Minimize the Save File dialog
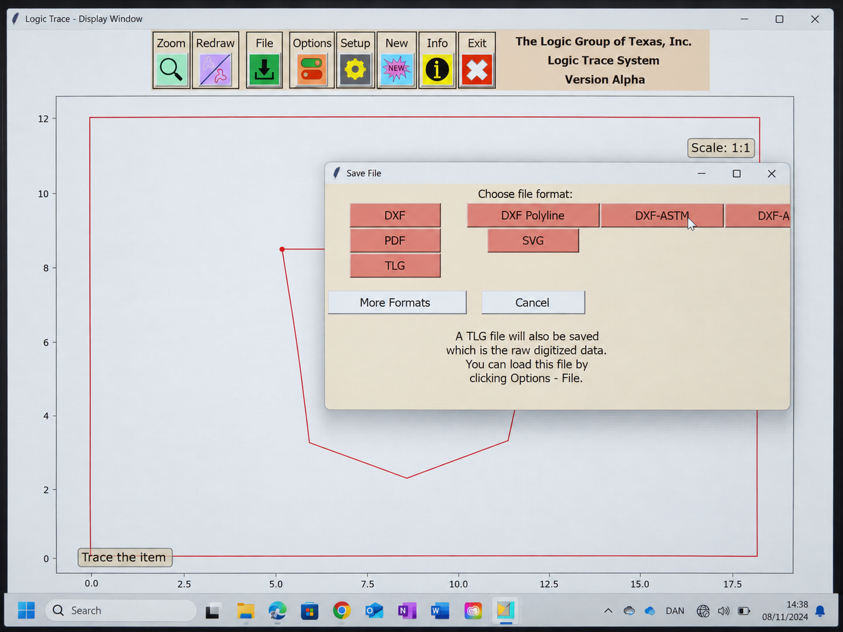Viewport: 843px width, 632px height. pos(702,173)
